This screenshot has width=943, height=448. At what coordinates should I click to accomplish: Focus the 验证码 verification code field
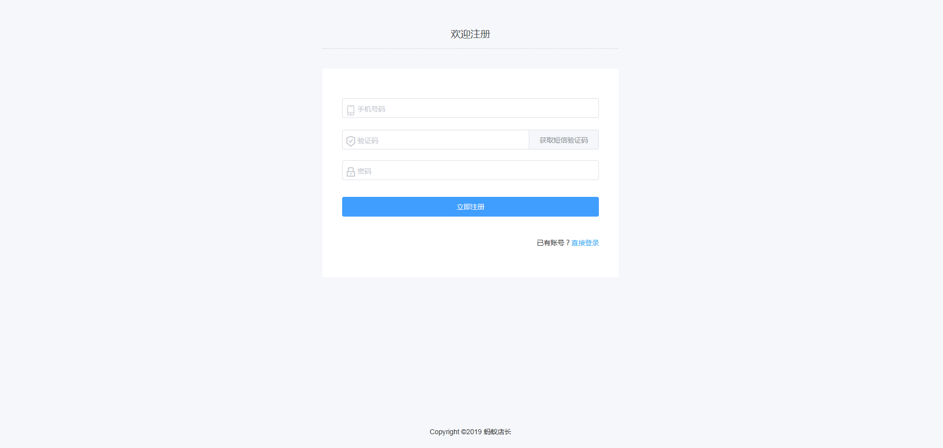pyautogui.click(x=435, y=140)
